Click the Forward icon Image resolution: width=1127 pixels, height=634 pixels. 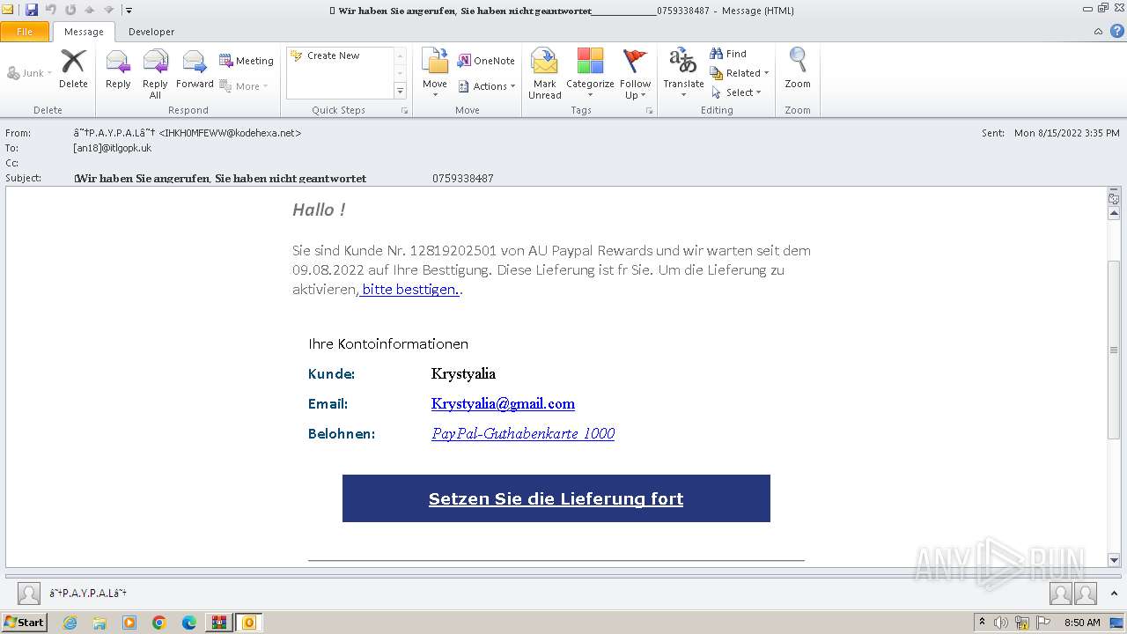(x=195, y=69)
